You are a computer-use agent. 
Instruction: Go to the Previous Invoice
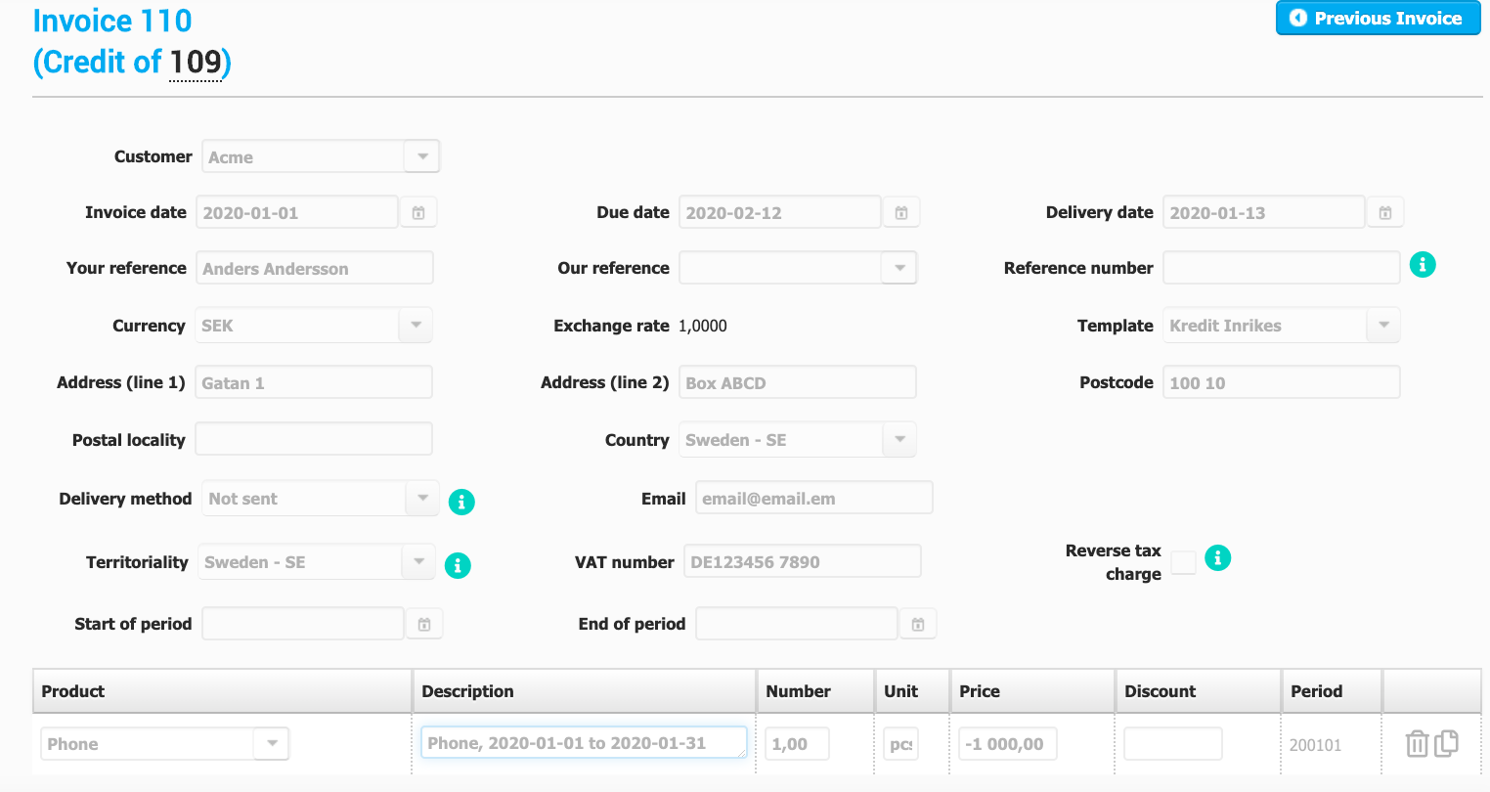[1379, 18]
